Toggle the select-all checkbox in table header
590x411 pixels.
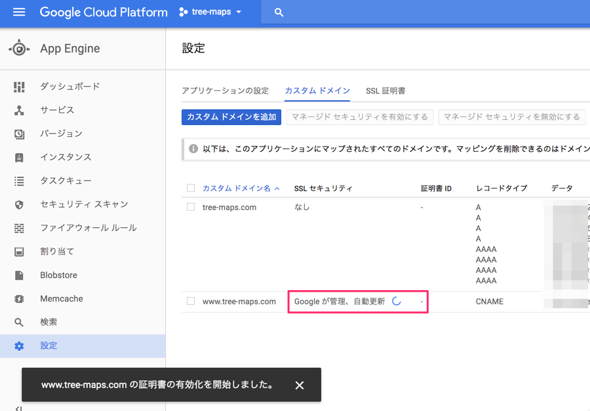point(191,188)
